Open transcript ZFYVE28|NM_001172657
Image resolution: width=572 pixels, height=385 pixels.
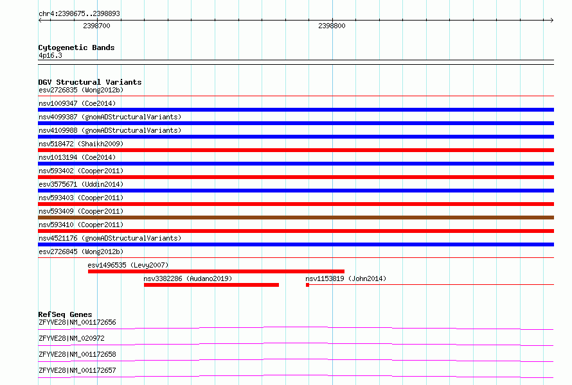click(x=77, y=370)
